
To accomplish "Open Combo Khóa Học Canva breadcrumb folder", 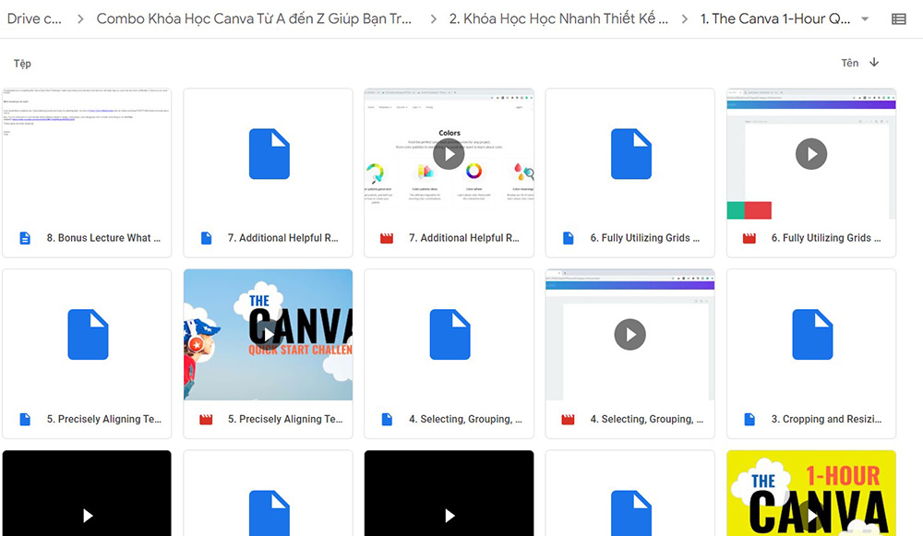I will click(x=254, y=18).
